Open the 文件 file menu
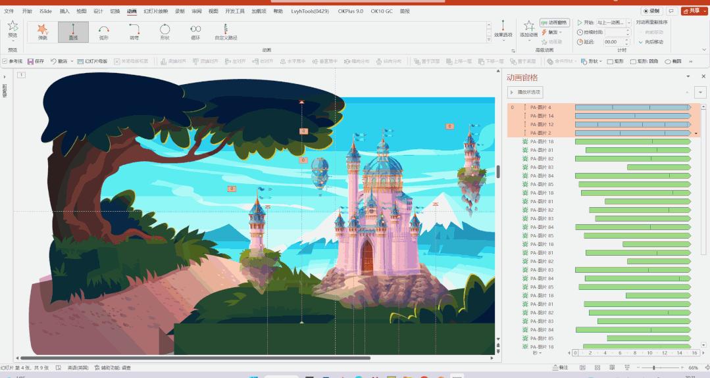This screenshot has width=710, height=378. (x=9, y=11)
